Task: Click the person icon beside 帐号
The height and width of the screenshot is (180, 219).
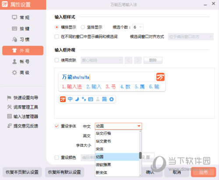Action: pos(14,61)
